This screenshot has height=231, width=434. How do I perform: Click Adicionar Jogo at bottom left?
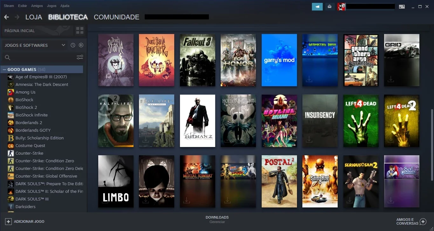25,221
